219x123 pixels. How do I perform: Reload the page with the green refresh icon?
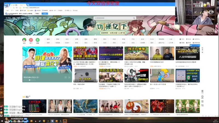point(14,8)
